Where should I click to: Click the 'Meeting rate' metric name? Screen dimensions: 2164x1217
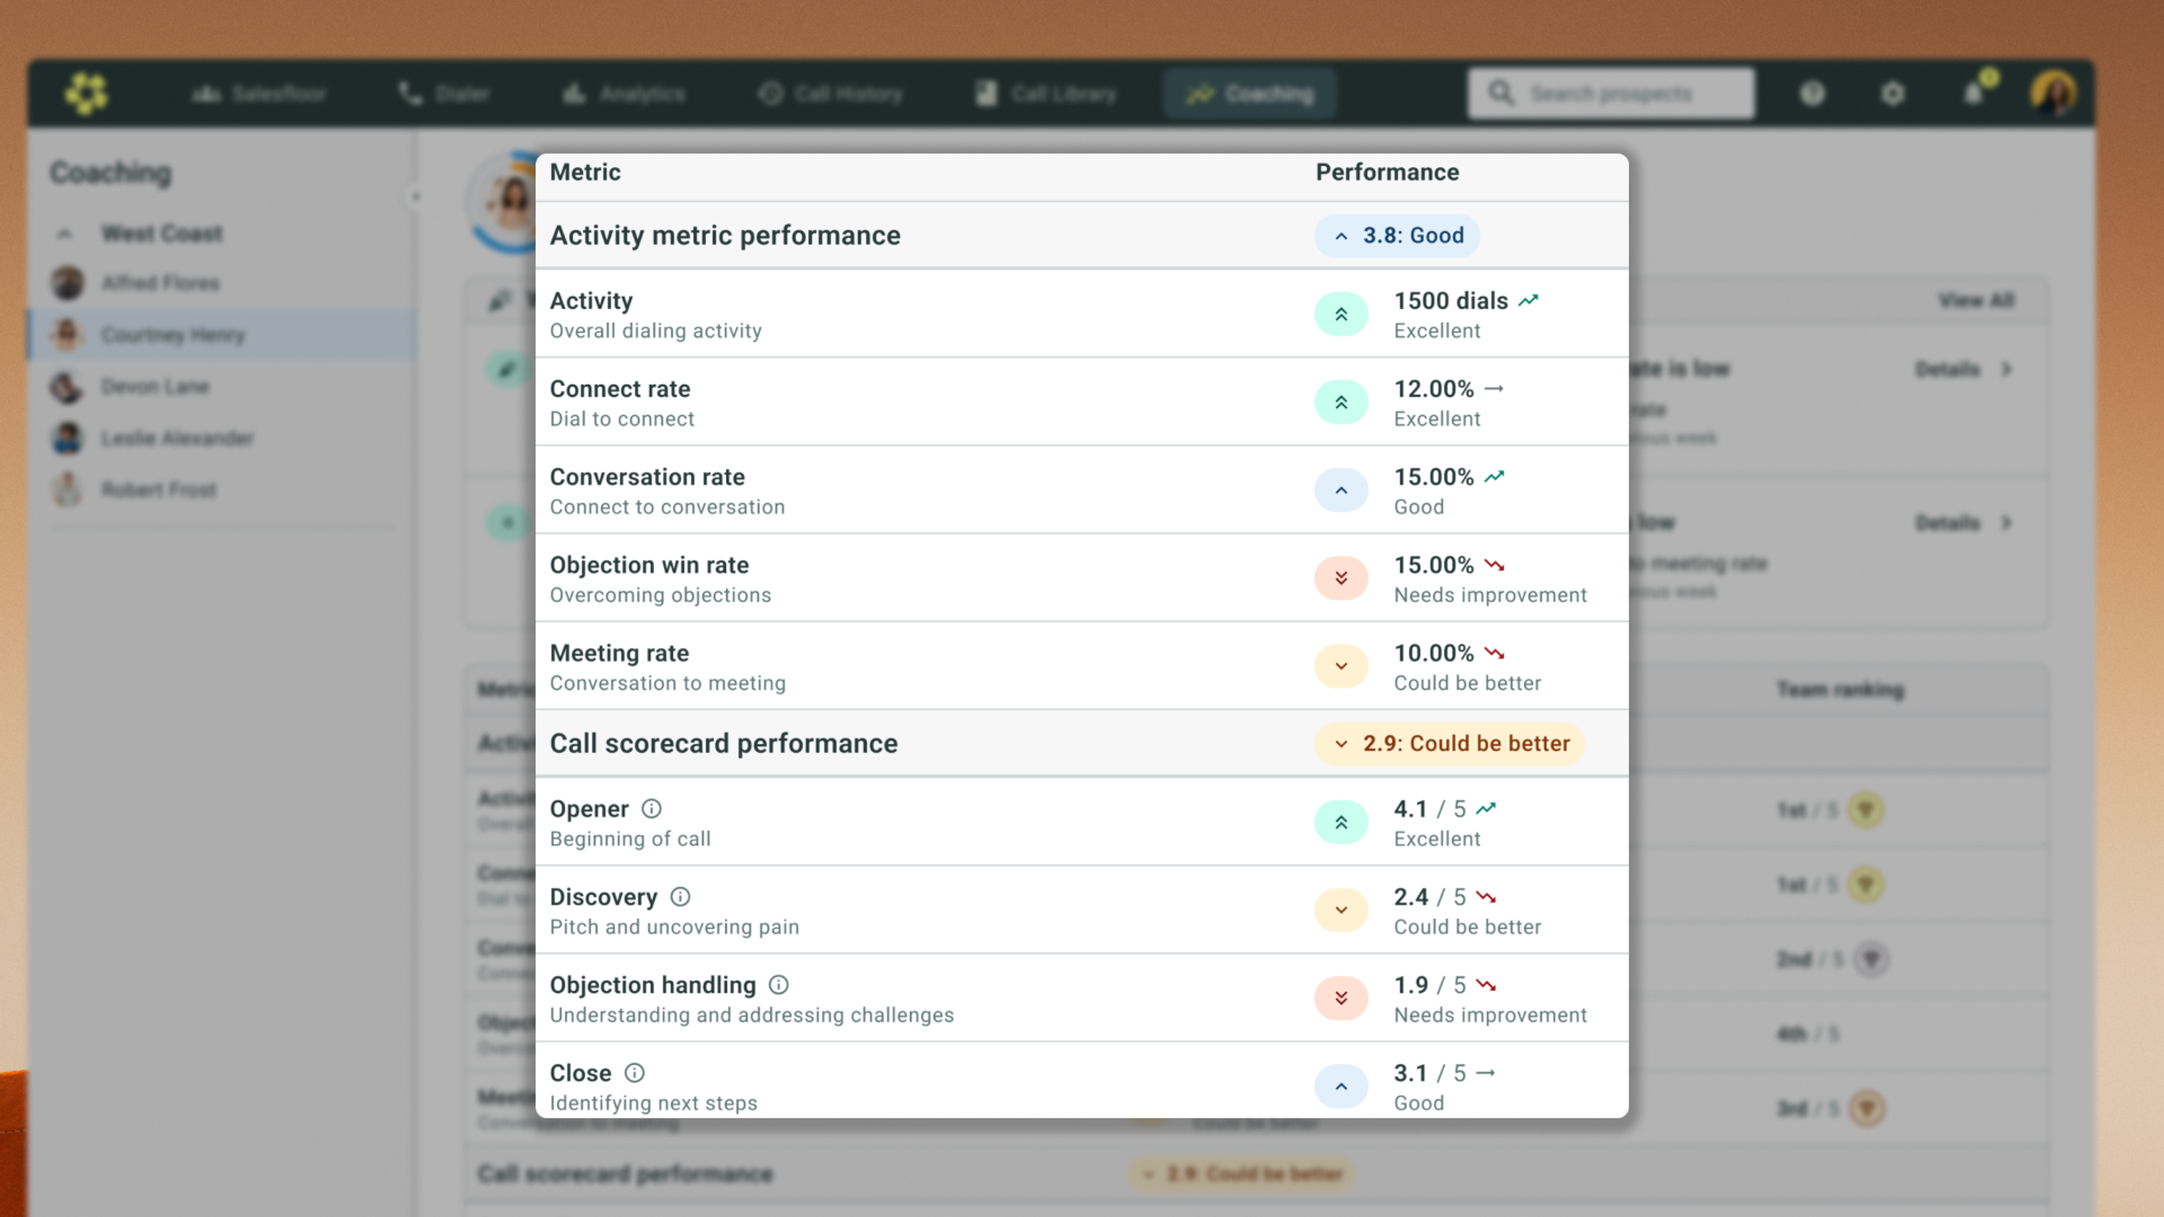point(619,652)
